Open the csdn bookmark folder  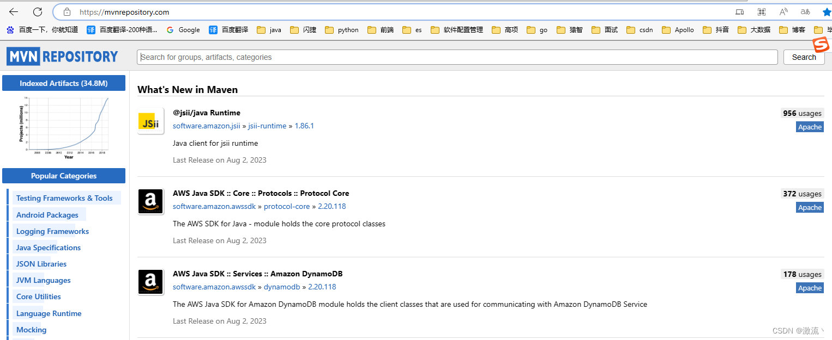pos(640,30)
